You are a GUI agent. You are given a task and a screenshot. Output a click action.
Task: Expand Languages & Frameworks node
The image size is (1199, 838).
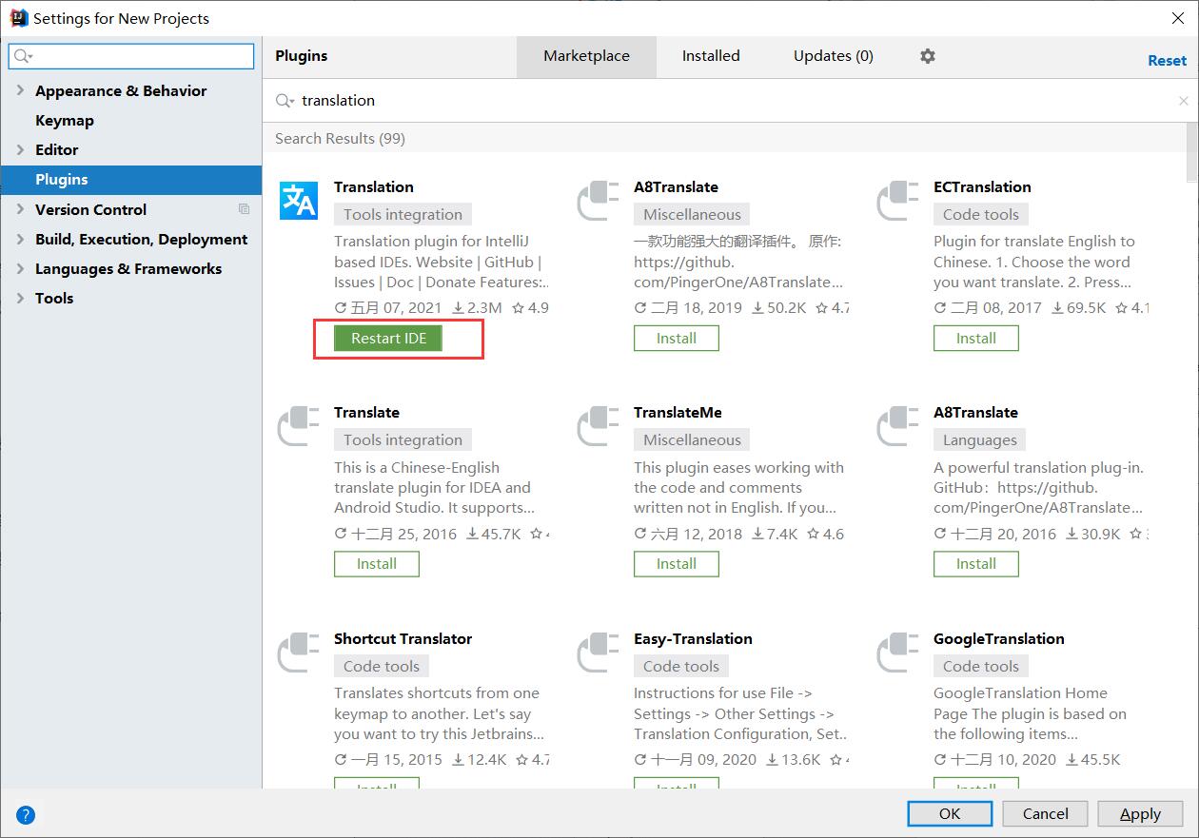pos(20,268)
